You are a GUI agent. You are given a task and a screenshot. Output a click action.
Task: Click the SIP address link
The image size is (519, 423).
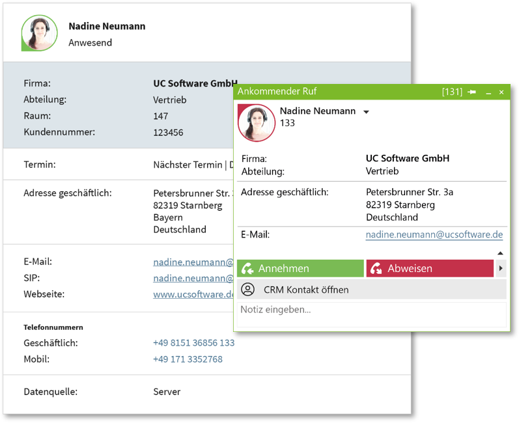[x=193, y=278]
